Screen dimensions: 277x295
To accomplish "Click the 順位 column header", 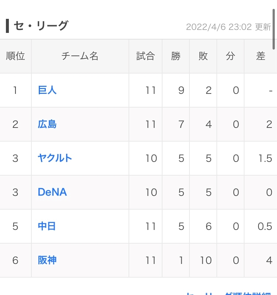I will (x=16, y=56).
